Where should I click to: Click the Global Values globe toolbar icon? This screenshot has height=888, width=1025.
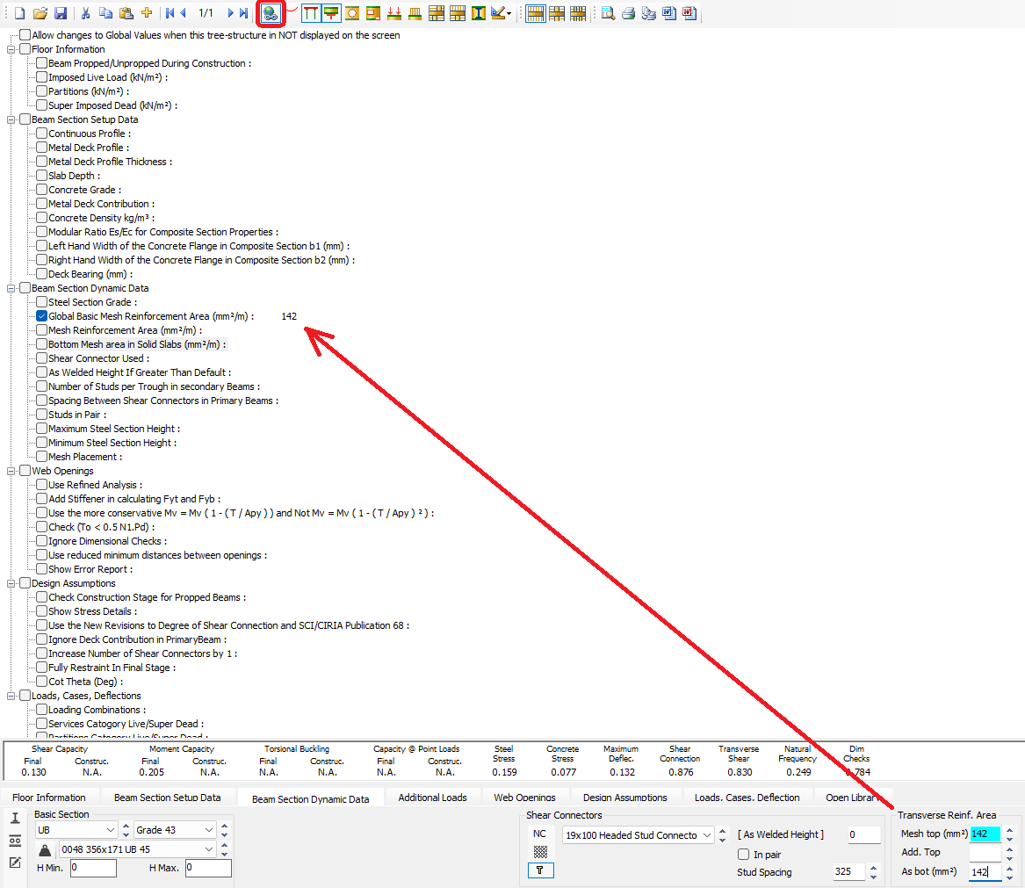click(x=271, y=13)
